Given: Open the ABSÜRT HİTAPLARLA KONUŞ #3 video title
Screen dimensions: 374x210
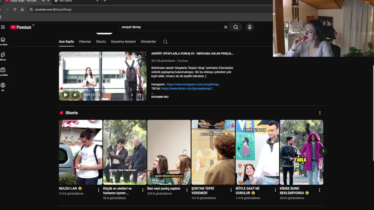Looking at the screenshot, I should [x=193, y=54].
